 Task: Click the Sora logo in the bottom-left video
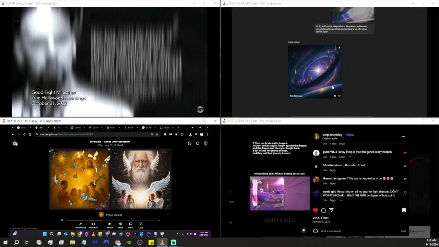pos(15,143)
